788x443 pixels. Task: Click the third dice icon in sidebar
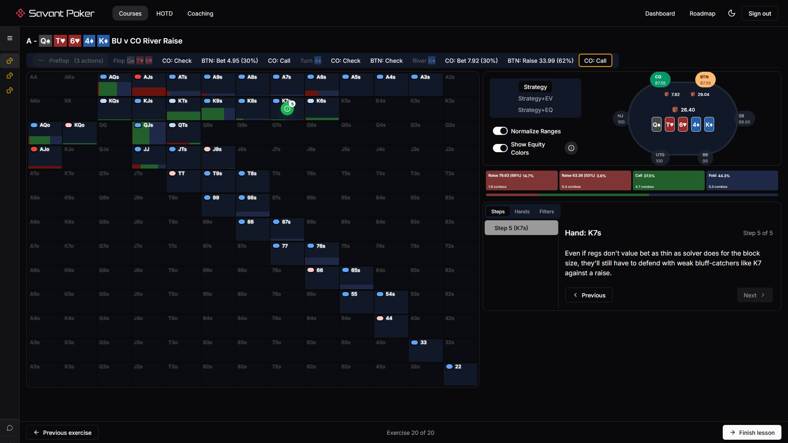point(10,90)
